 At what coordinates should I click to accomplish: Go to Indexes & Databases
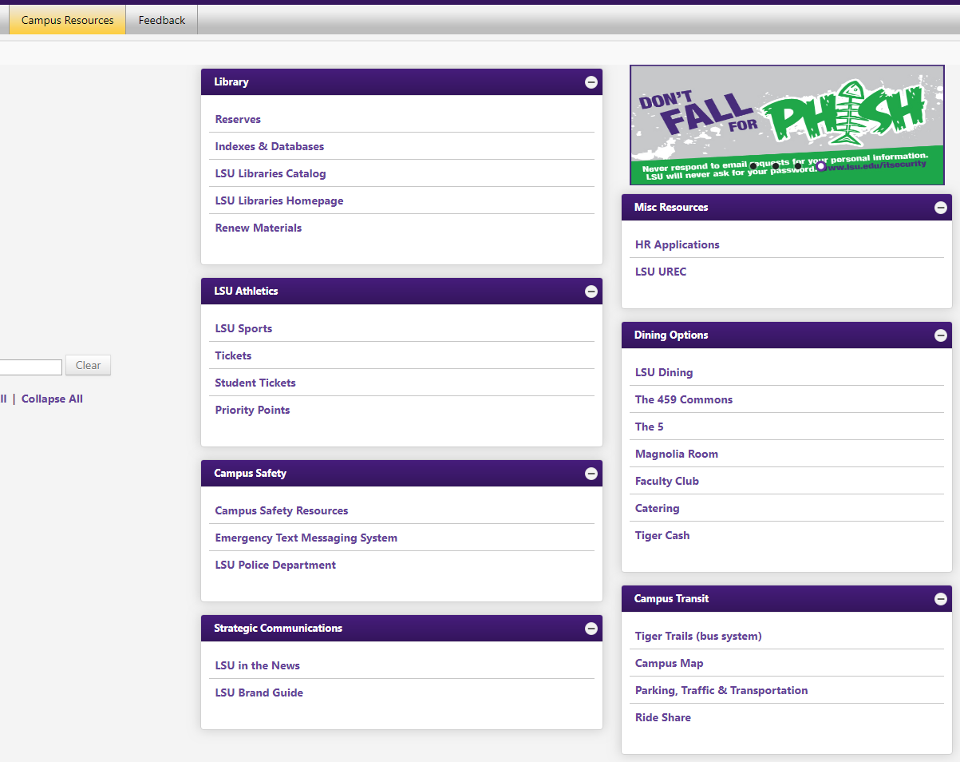(x=270, y=146)
